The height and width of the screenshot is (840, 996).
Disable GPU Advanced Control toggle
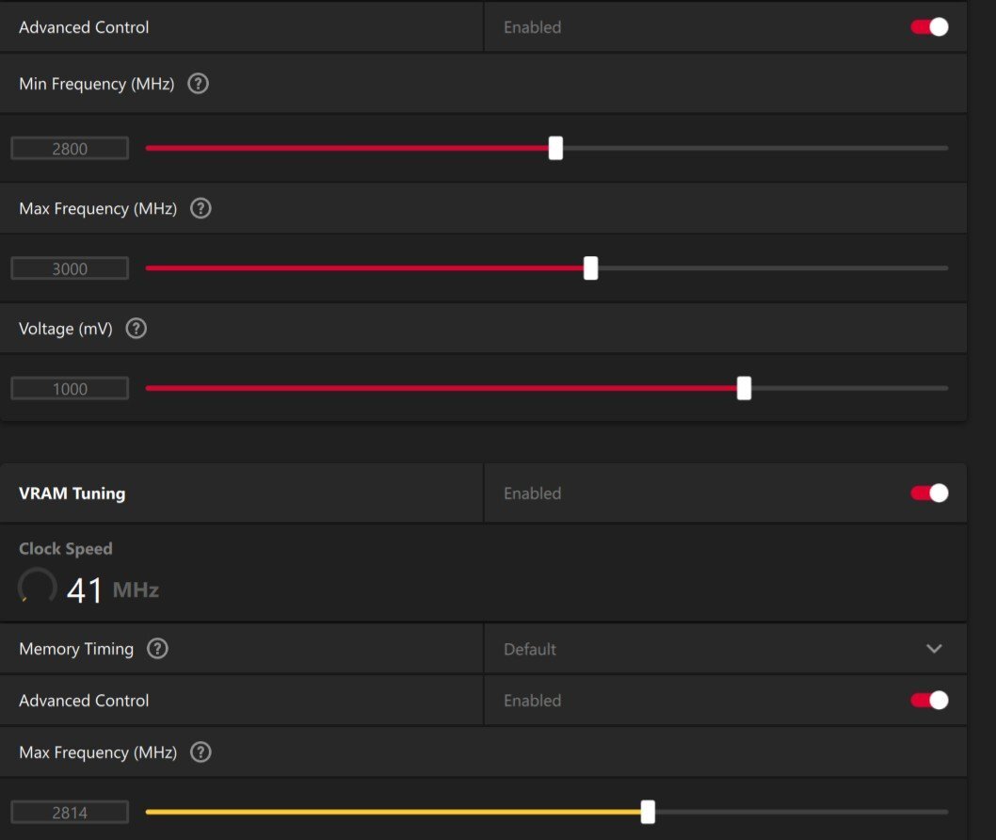tap(929, 27)
